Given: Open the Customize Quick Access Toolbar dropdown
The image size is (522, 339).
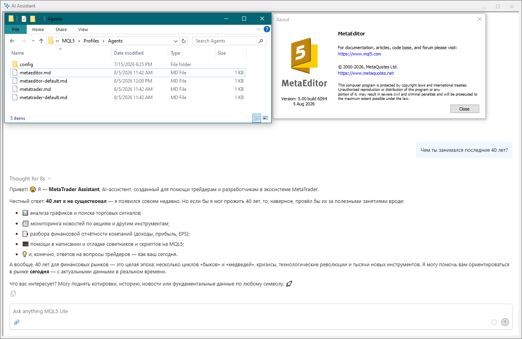Looking at the screenshot, I should pyautogui.click(x=40, y=19).
